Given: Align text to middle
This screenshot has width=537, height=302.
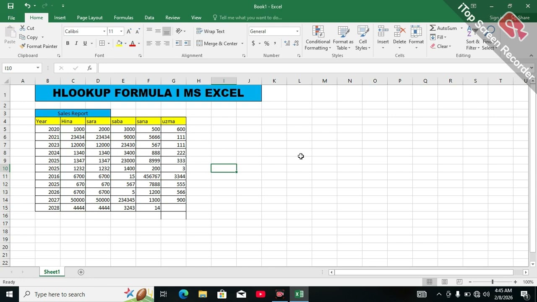Looking at the screenshot, I should point(158,31).
